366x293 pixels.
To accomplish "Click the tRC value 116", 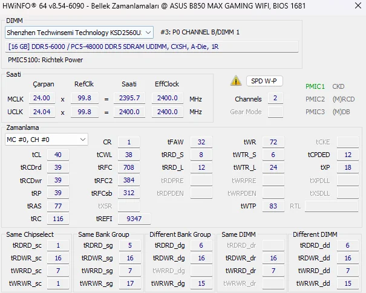I will [58, 219].
